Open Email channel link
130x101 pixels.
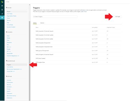click(x=8, y=36)
